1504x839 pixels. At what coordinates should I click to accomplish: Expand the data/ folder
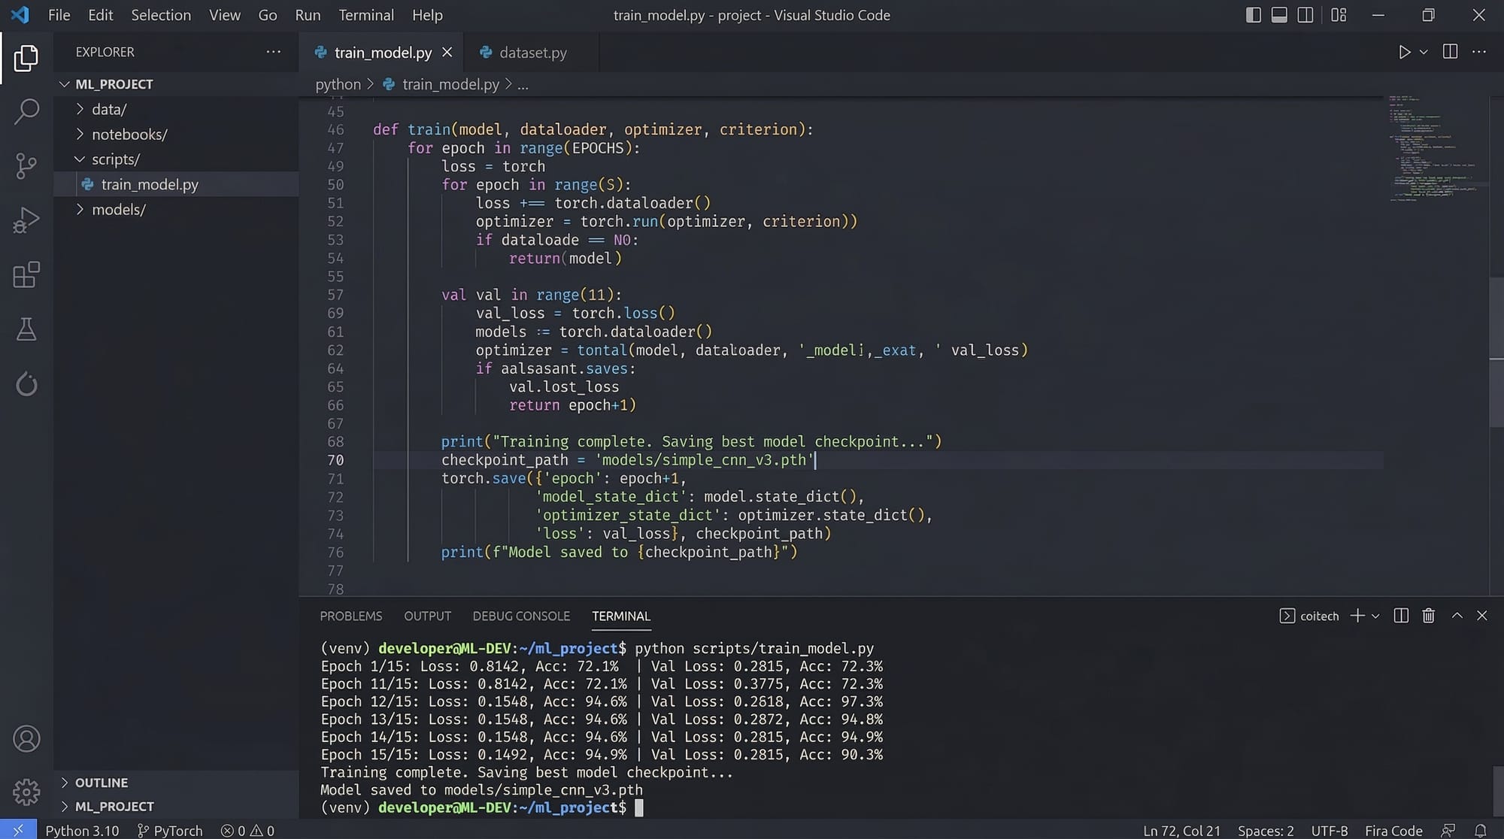109,109
